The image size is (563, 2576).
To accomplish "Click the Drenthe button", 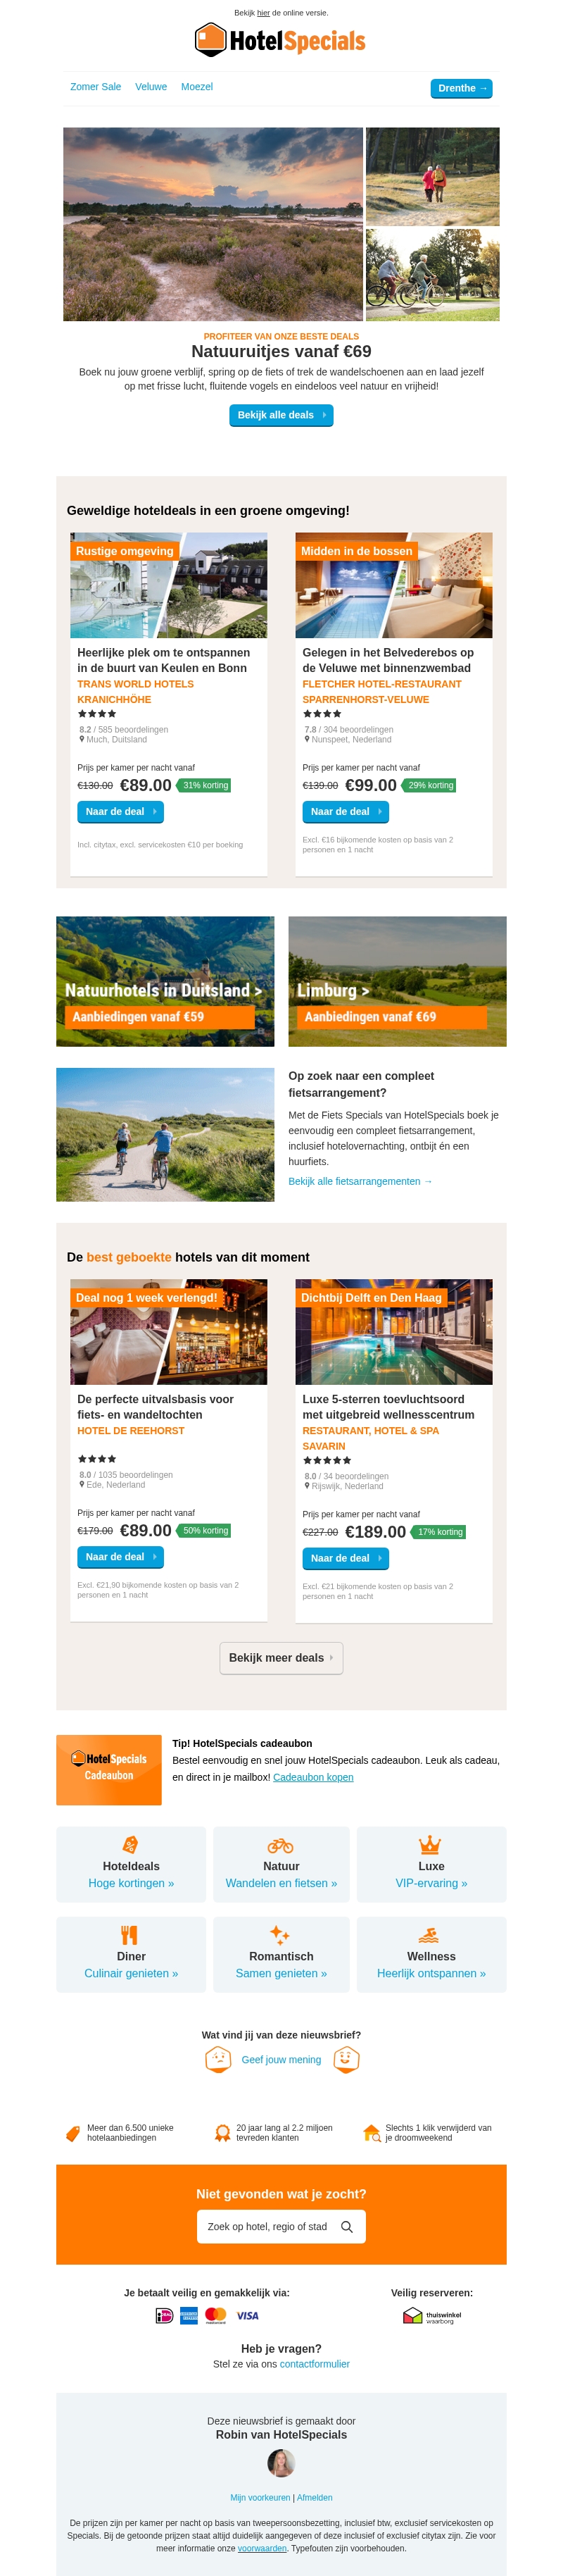I will (x=461, y=88).
